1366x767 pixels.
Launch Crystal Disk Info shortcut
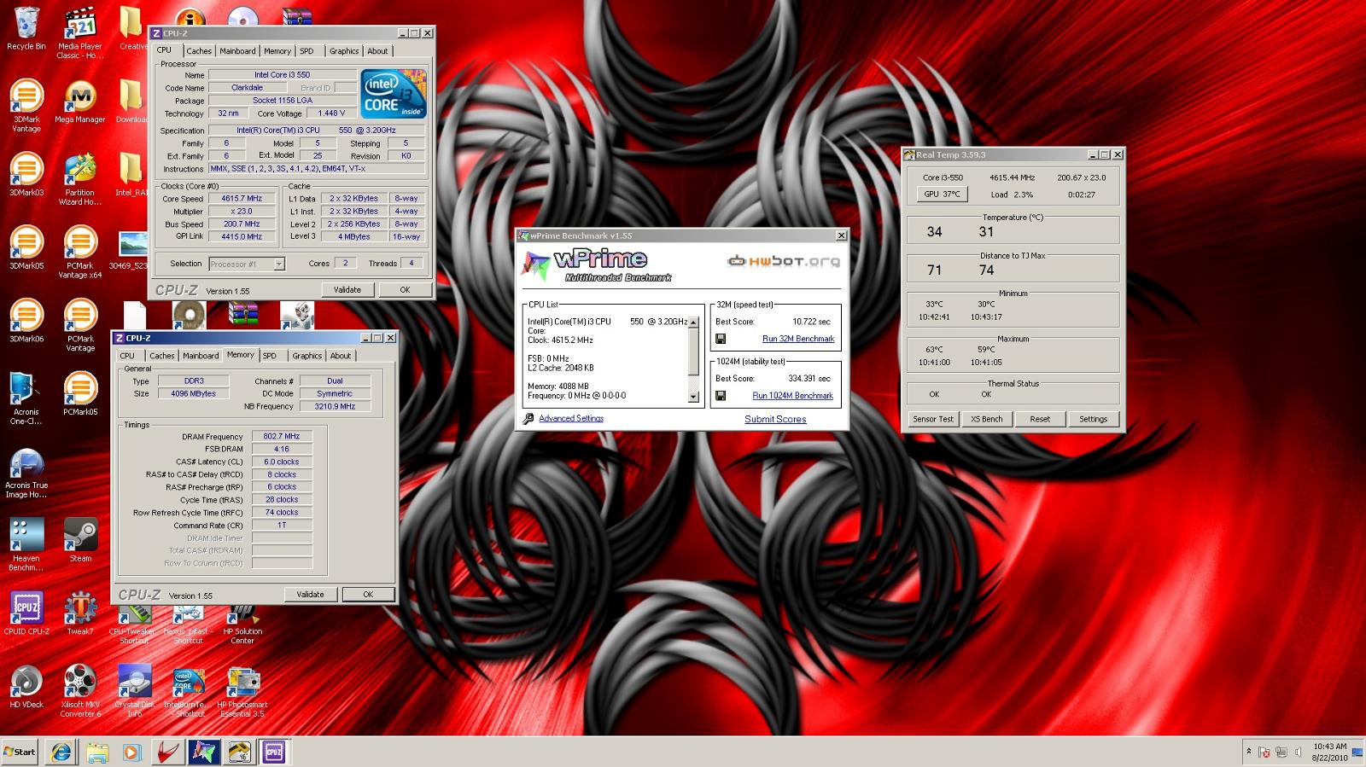pos(134,690)
